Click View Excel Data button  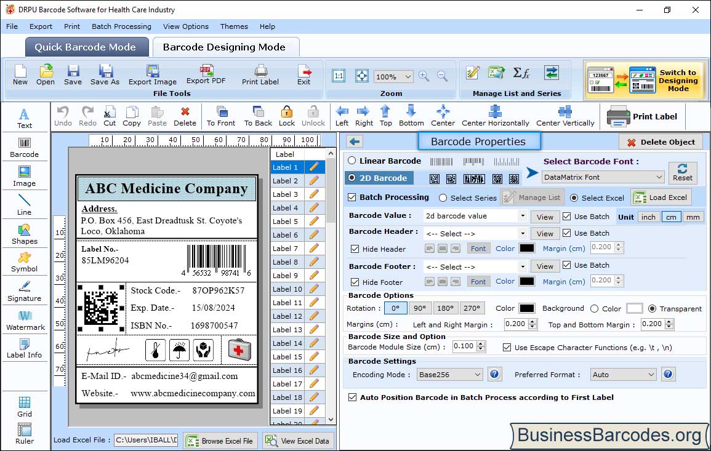click(299, 441)
